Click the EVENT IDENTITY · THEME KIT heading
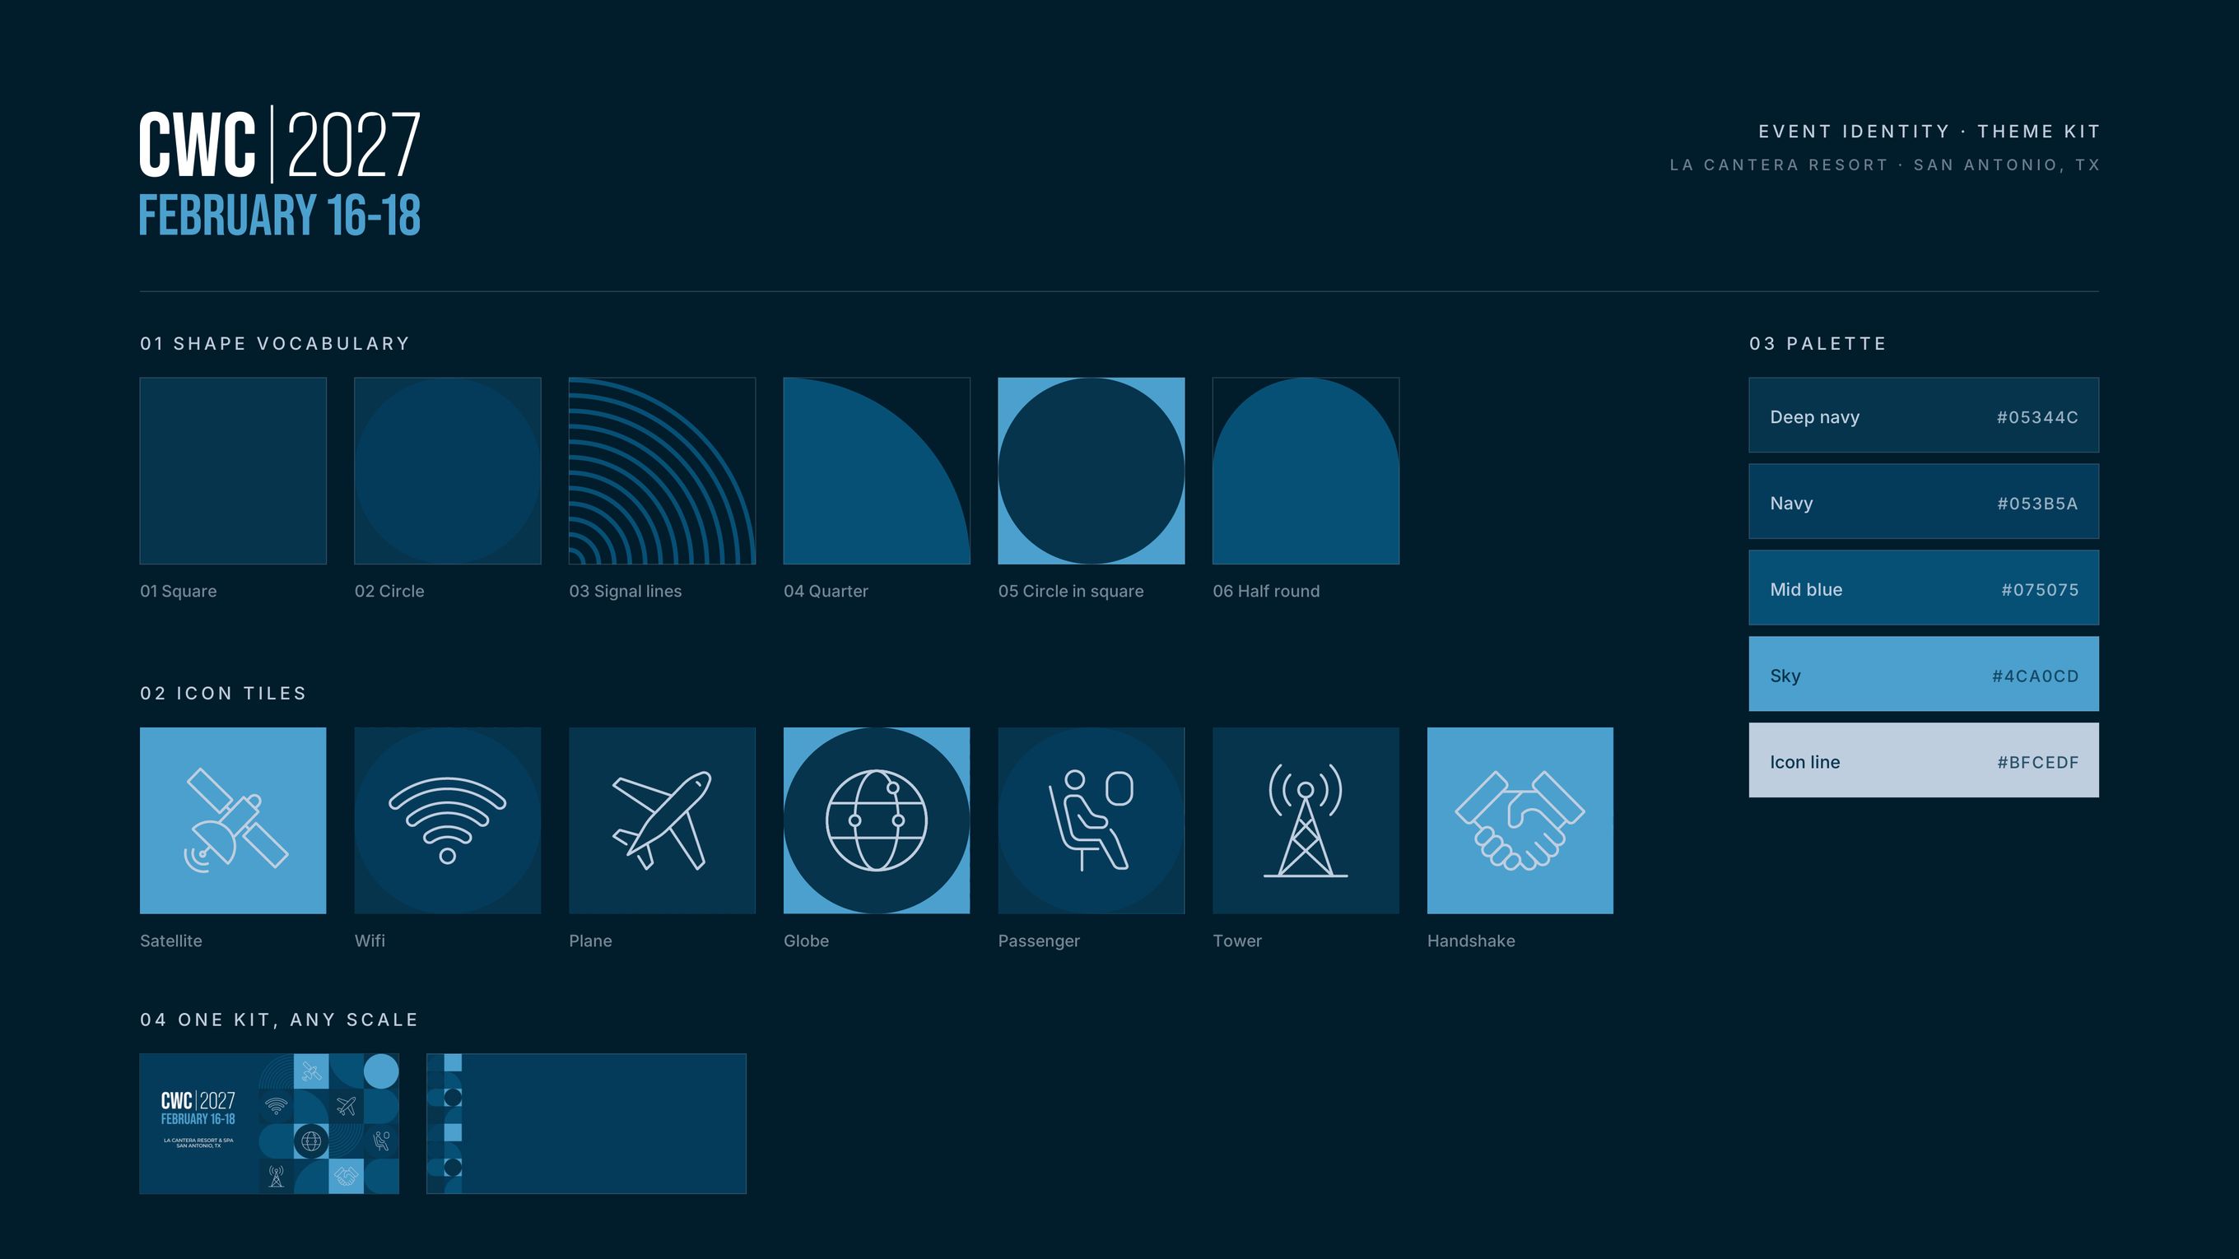The image size is (2239, 1259). click(x=1929, y=131)
